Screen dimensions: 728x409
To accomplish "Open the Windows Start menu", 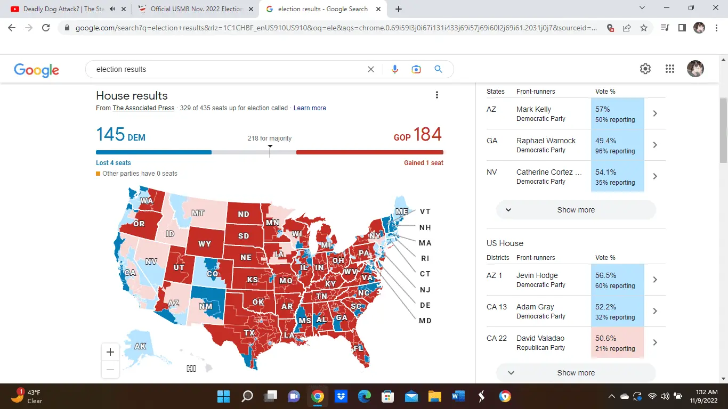I will pos(224,396).
